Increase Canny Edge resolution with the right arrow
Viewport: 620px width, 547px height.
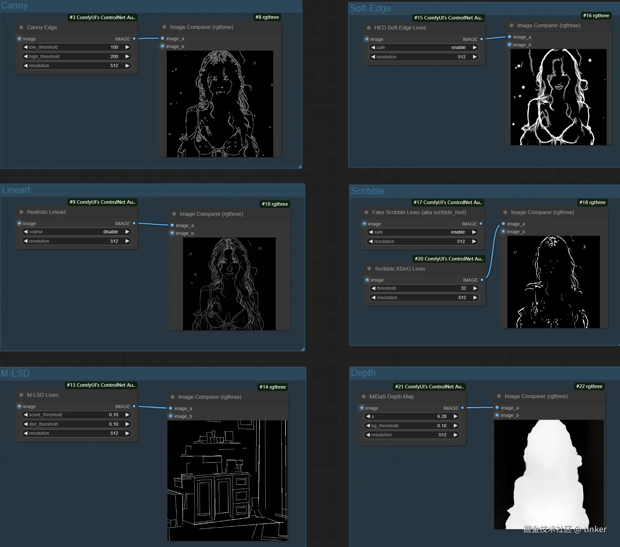128,66
